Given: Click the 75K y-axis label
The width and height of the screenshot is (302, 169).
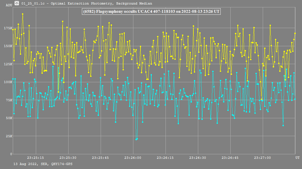Looking at the screenshot, I should pos(9,100).
